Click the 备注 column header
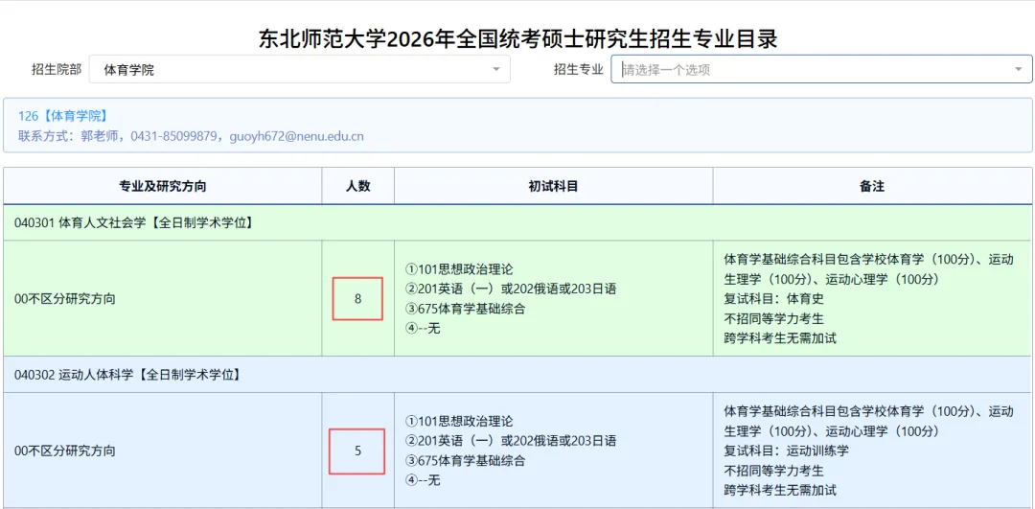Image resolution: width=1035 pixels, height=509 pixels. [872, 186]
